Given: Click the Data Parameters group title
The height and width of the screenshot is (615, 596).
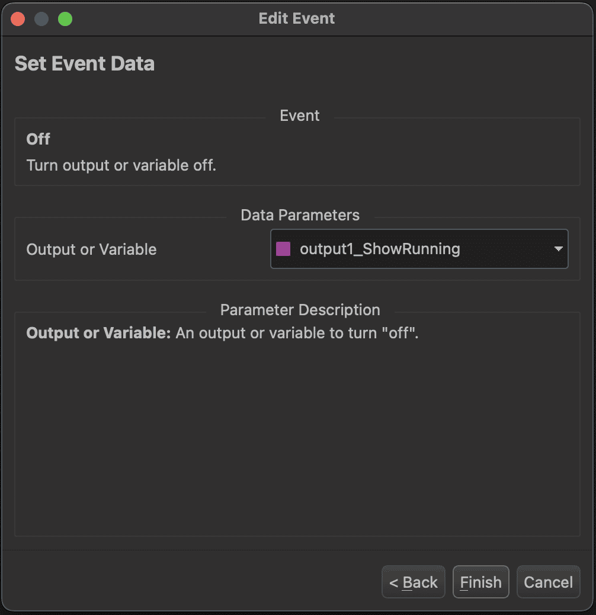Looking at the screenshot, I should pos(300,215).
